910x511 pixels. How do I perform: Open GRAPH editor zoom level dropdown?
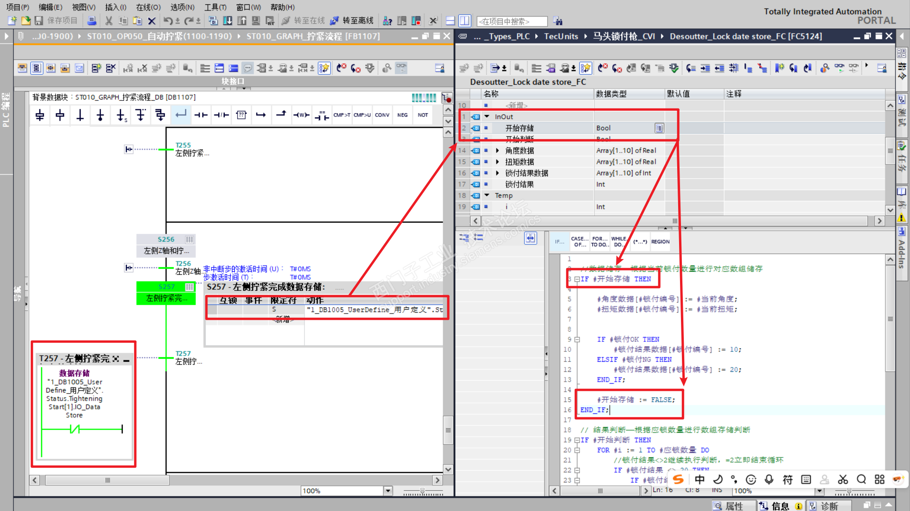[388, 491]
